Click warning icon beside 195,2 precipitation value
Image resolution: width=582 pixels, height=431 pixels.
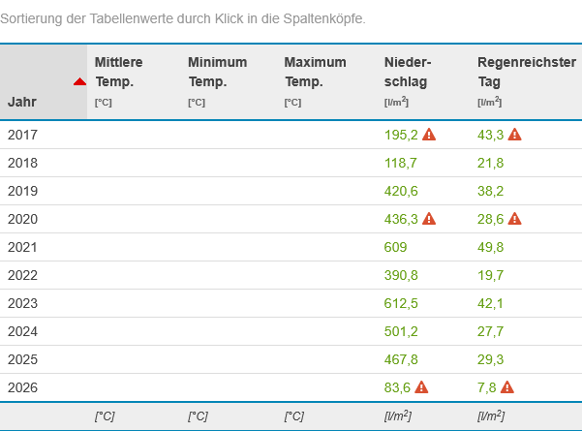pos(430,135)
